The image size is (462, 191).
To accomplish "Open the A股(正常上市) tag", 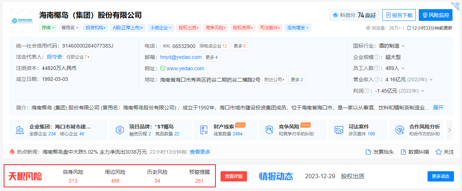I will 128,28.
